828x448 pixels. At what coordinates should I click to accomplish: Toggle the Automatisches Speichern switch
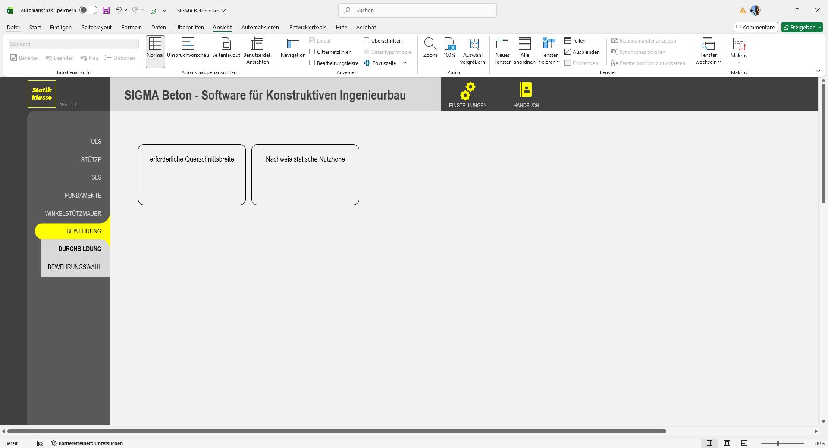(x=88, y=10)
